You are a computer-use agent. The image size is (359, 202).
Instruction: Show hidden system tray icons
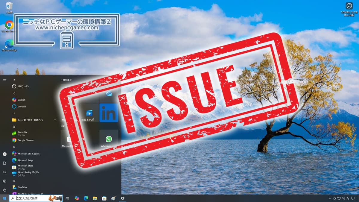pos(330,198)
